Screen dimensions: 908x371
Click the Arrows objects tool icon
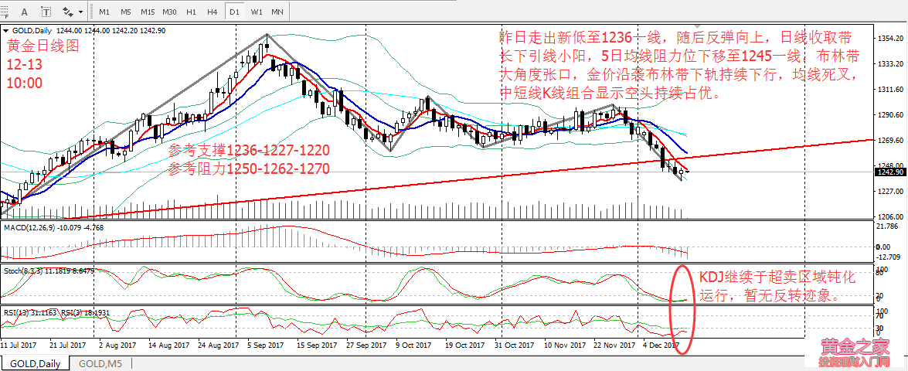[68, 12]
